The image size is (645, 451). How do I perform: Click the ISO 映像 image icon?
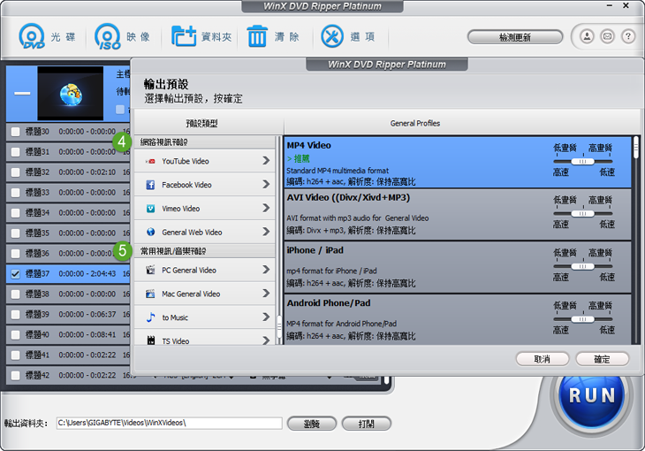coord(108,37)
